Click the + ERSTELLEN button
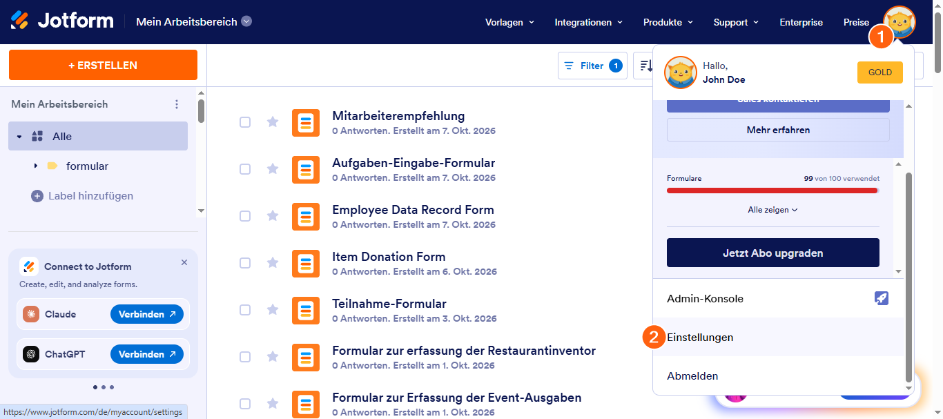 point(103,65)
